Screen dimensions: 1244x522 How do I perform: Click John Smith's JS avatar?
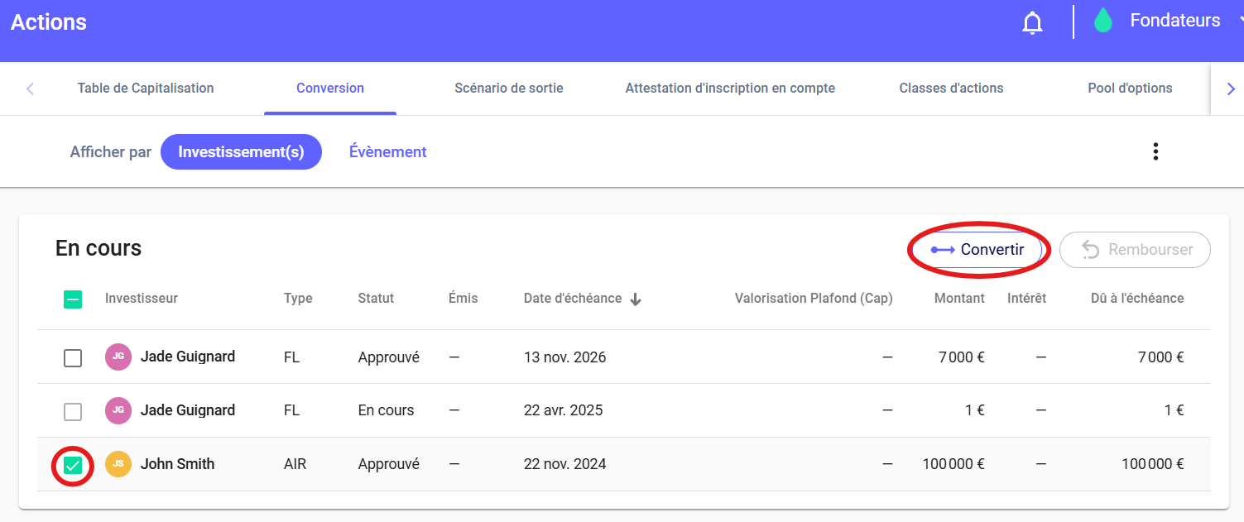118,464
